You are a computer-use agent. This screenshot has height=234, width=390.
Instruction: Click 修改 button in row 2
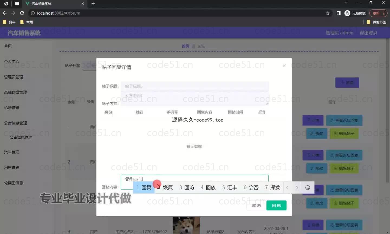point(317,168)
